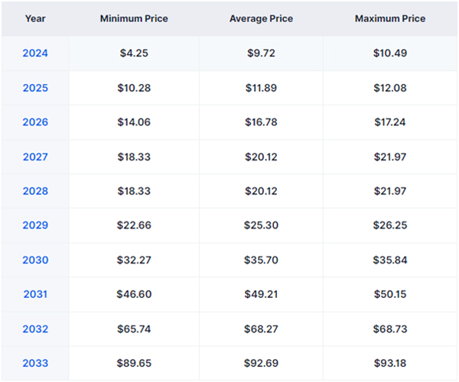Image resolution: width=459 pixels, height=382 pixels.
Task: Click the $35.70 average price cell
Action: [260, 260]
